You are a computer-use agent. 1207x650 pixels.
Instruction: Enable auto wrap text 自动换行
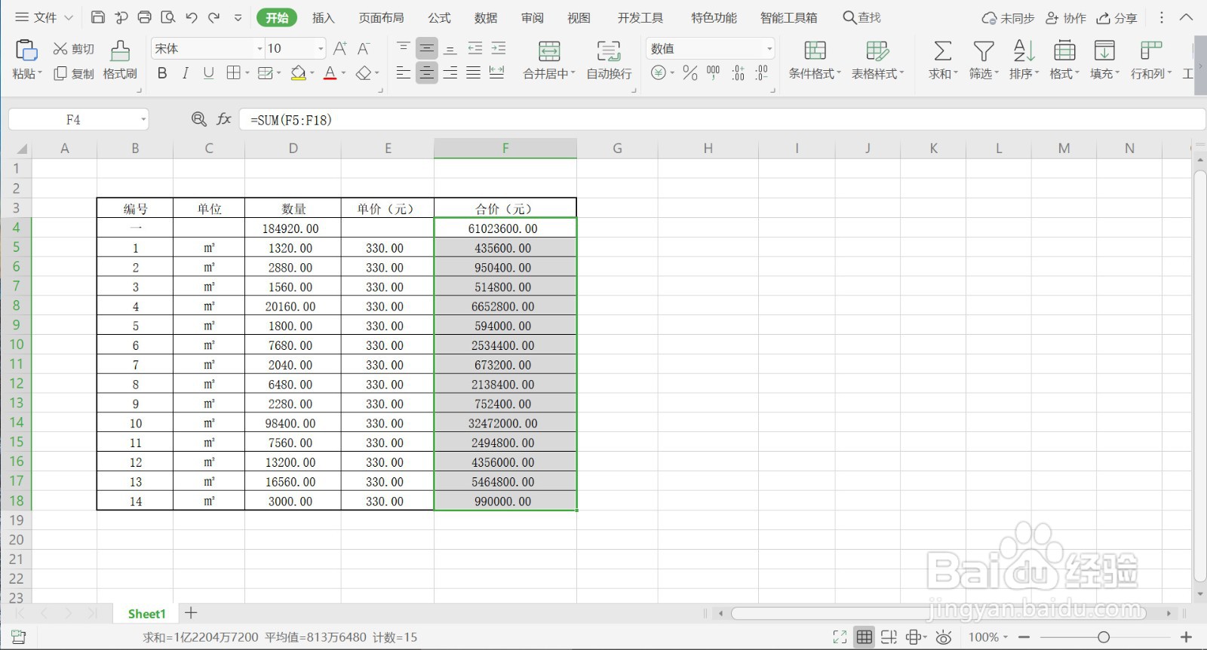(609, 60)
